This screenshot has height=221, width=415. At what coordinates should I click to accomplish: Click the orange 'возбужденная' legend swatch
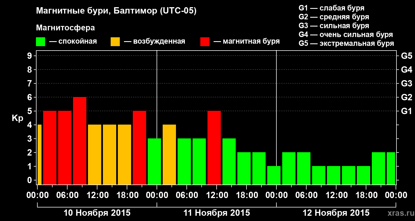(115, 42)
